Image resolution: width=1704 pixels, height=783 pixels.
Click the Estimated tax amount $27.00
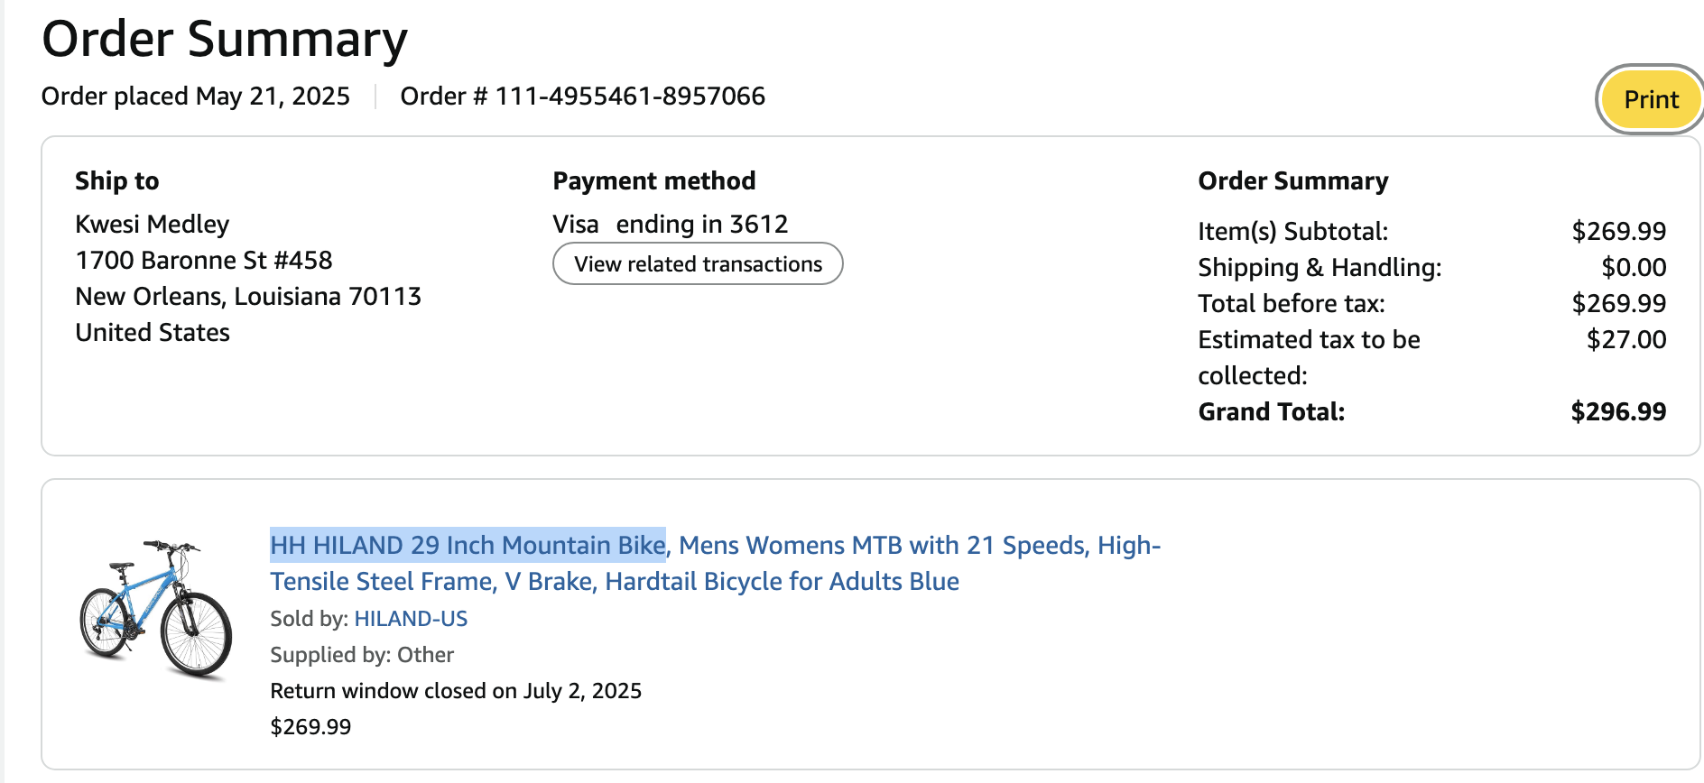[1625, 340]
